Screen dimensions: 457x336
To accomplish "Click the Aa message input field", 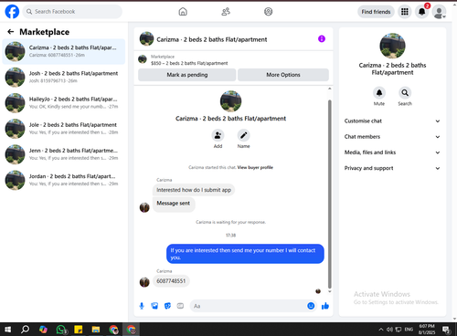I will tap(249, 306).
